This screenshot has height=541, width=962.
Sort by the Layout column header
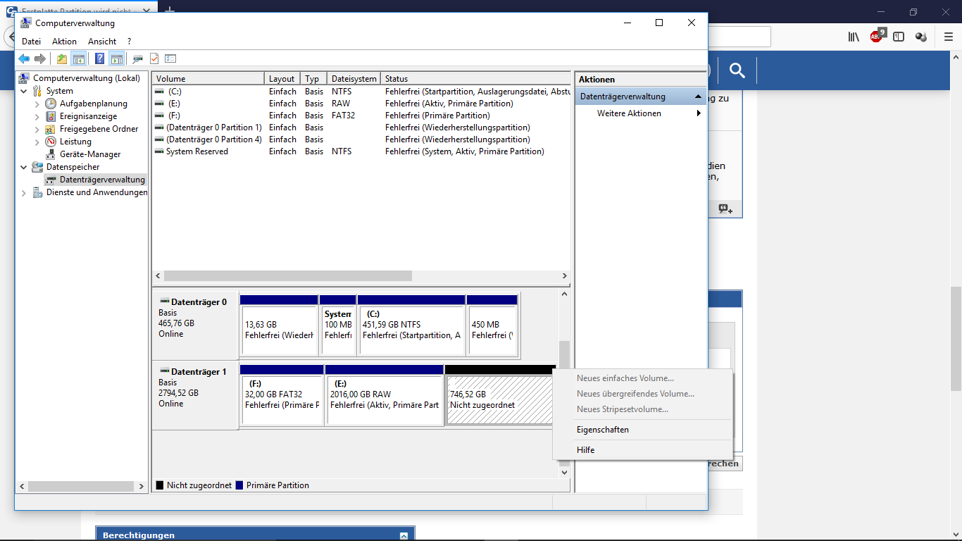coord(283,79)
